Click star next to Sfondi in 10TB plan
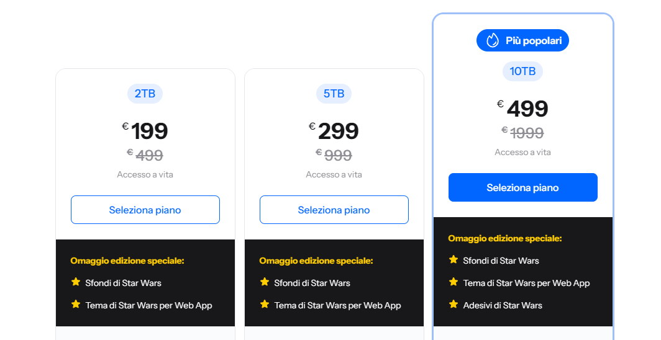The image size is (661, 340). pos(454,260)
